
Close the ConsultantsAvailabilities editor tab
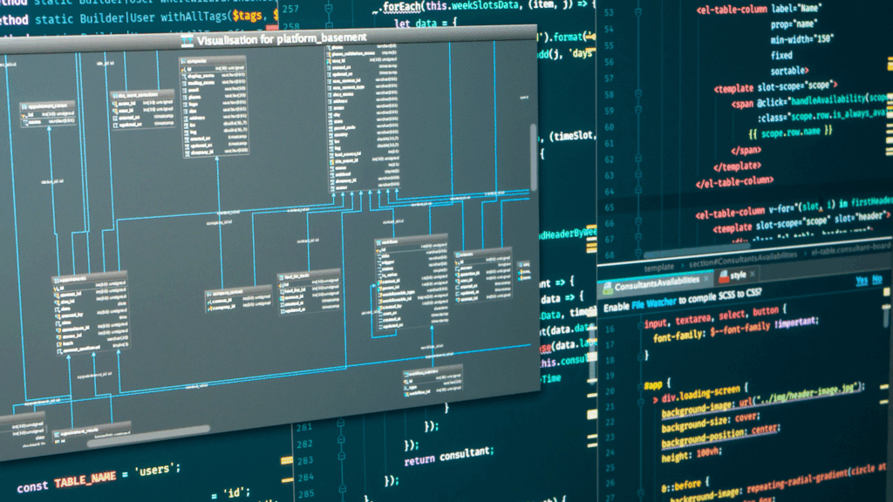coord(706,279)
